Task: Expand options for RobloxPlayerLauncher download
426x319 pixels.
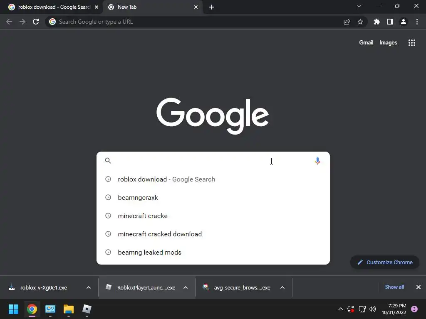Action: pyautogui.click(x=186, y=287)
